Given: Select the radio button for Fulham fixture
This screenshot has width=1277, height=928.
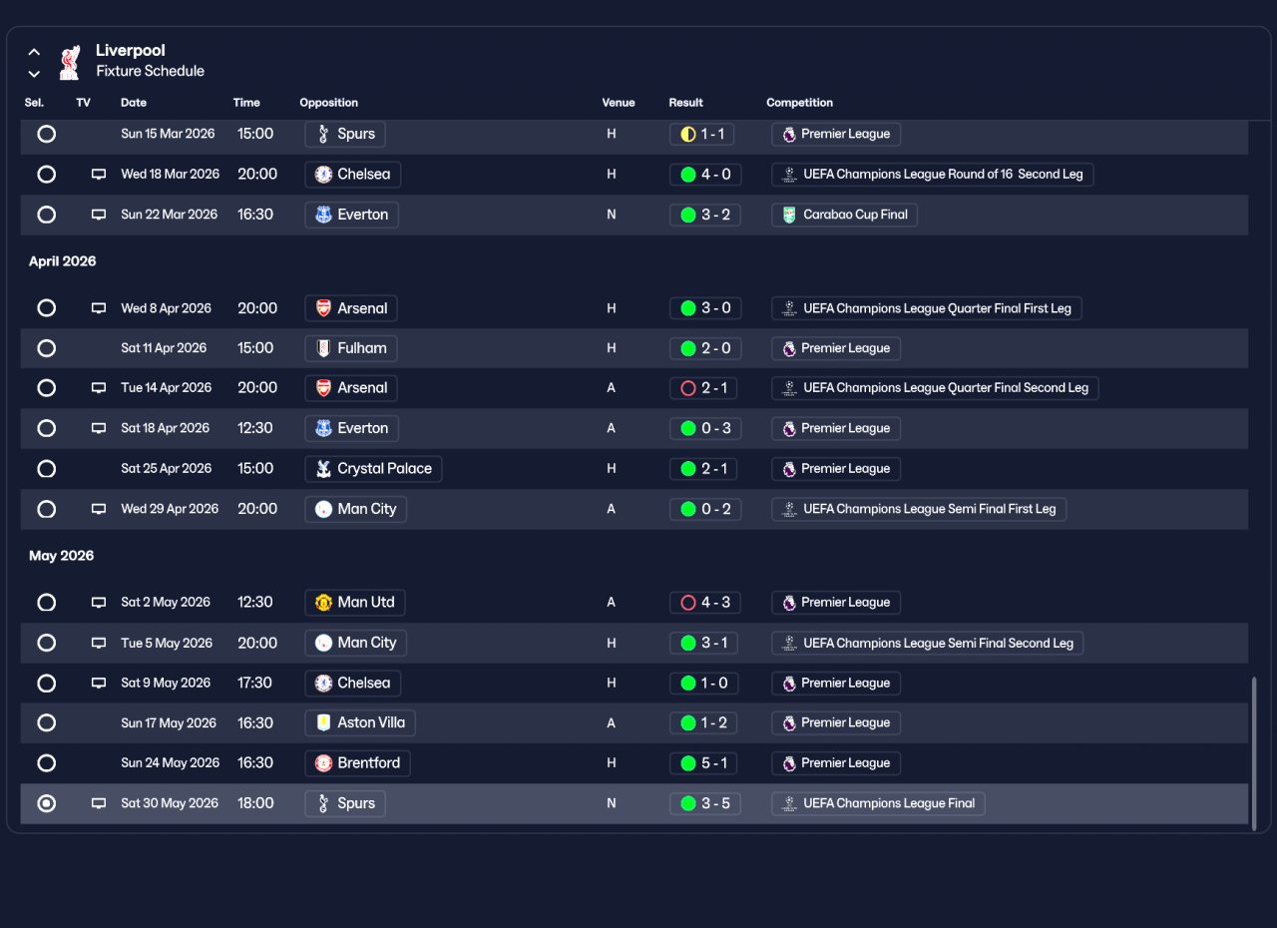Looking at the screenshot, I should pyautogui.click(x=47, y=348).
